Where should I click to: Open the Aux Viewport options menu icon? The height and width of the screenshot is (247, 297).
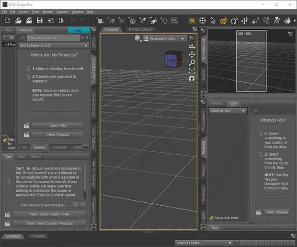coord(290,34)
